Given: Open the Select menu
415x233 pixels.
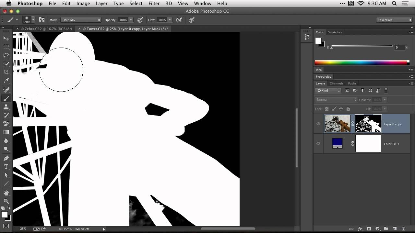Looking at the screenshot, I should coord(136,4).
